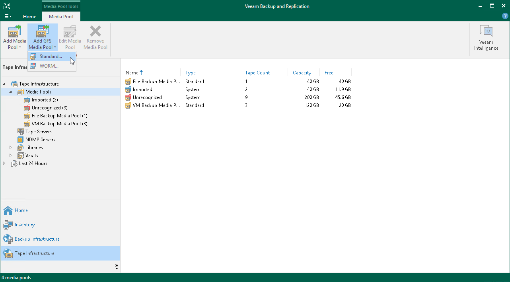Open Veeam Intelligence
The image size is (510, 282).
click(x=486, y=36)
